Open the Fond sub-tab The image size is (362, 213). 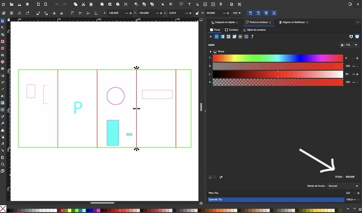215,30
